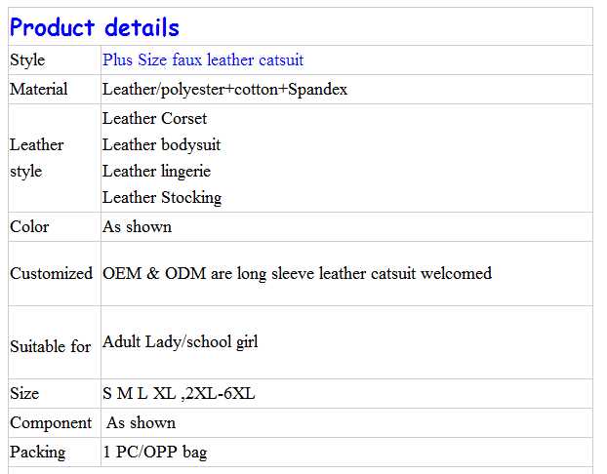Select the 'Customized' row label

[51, 274]
